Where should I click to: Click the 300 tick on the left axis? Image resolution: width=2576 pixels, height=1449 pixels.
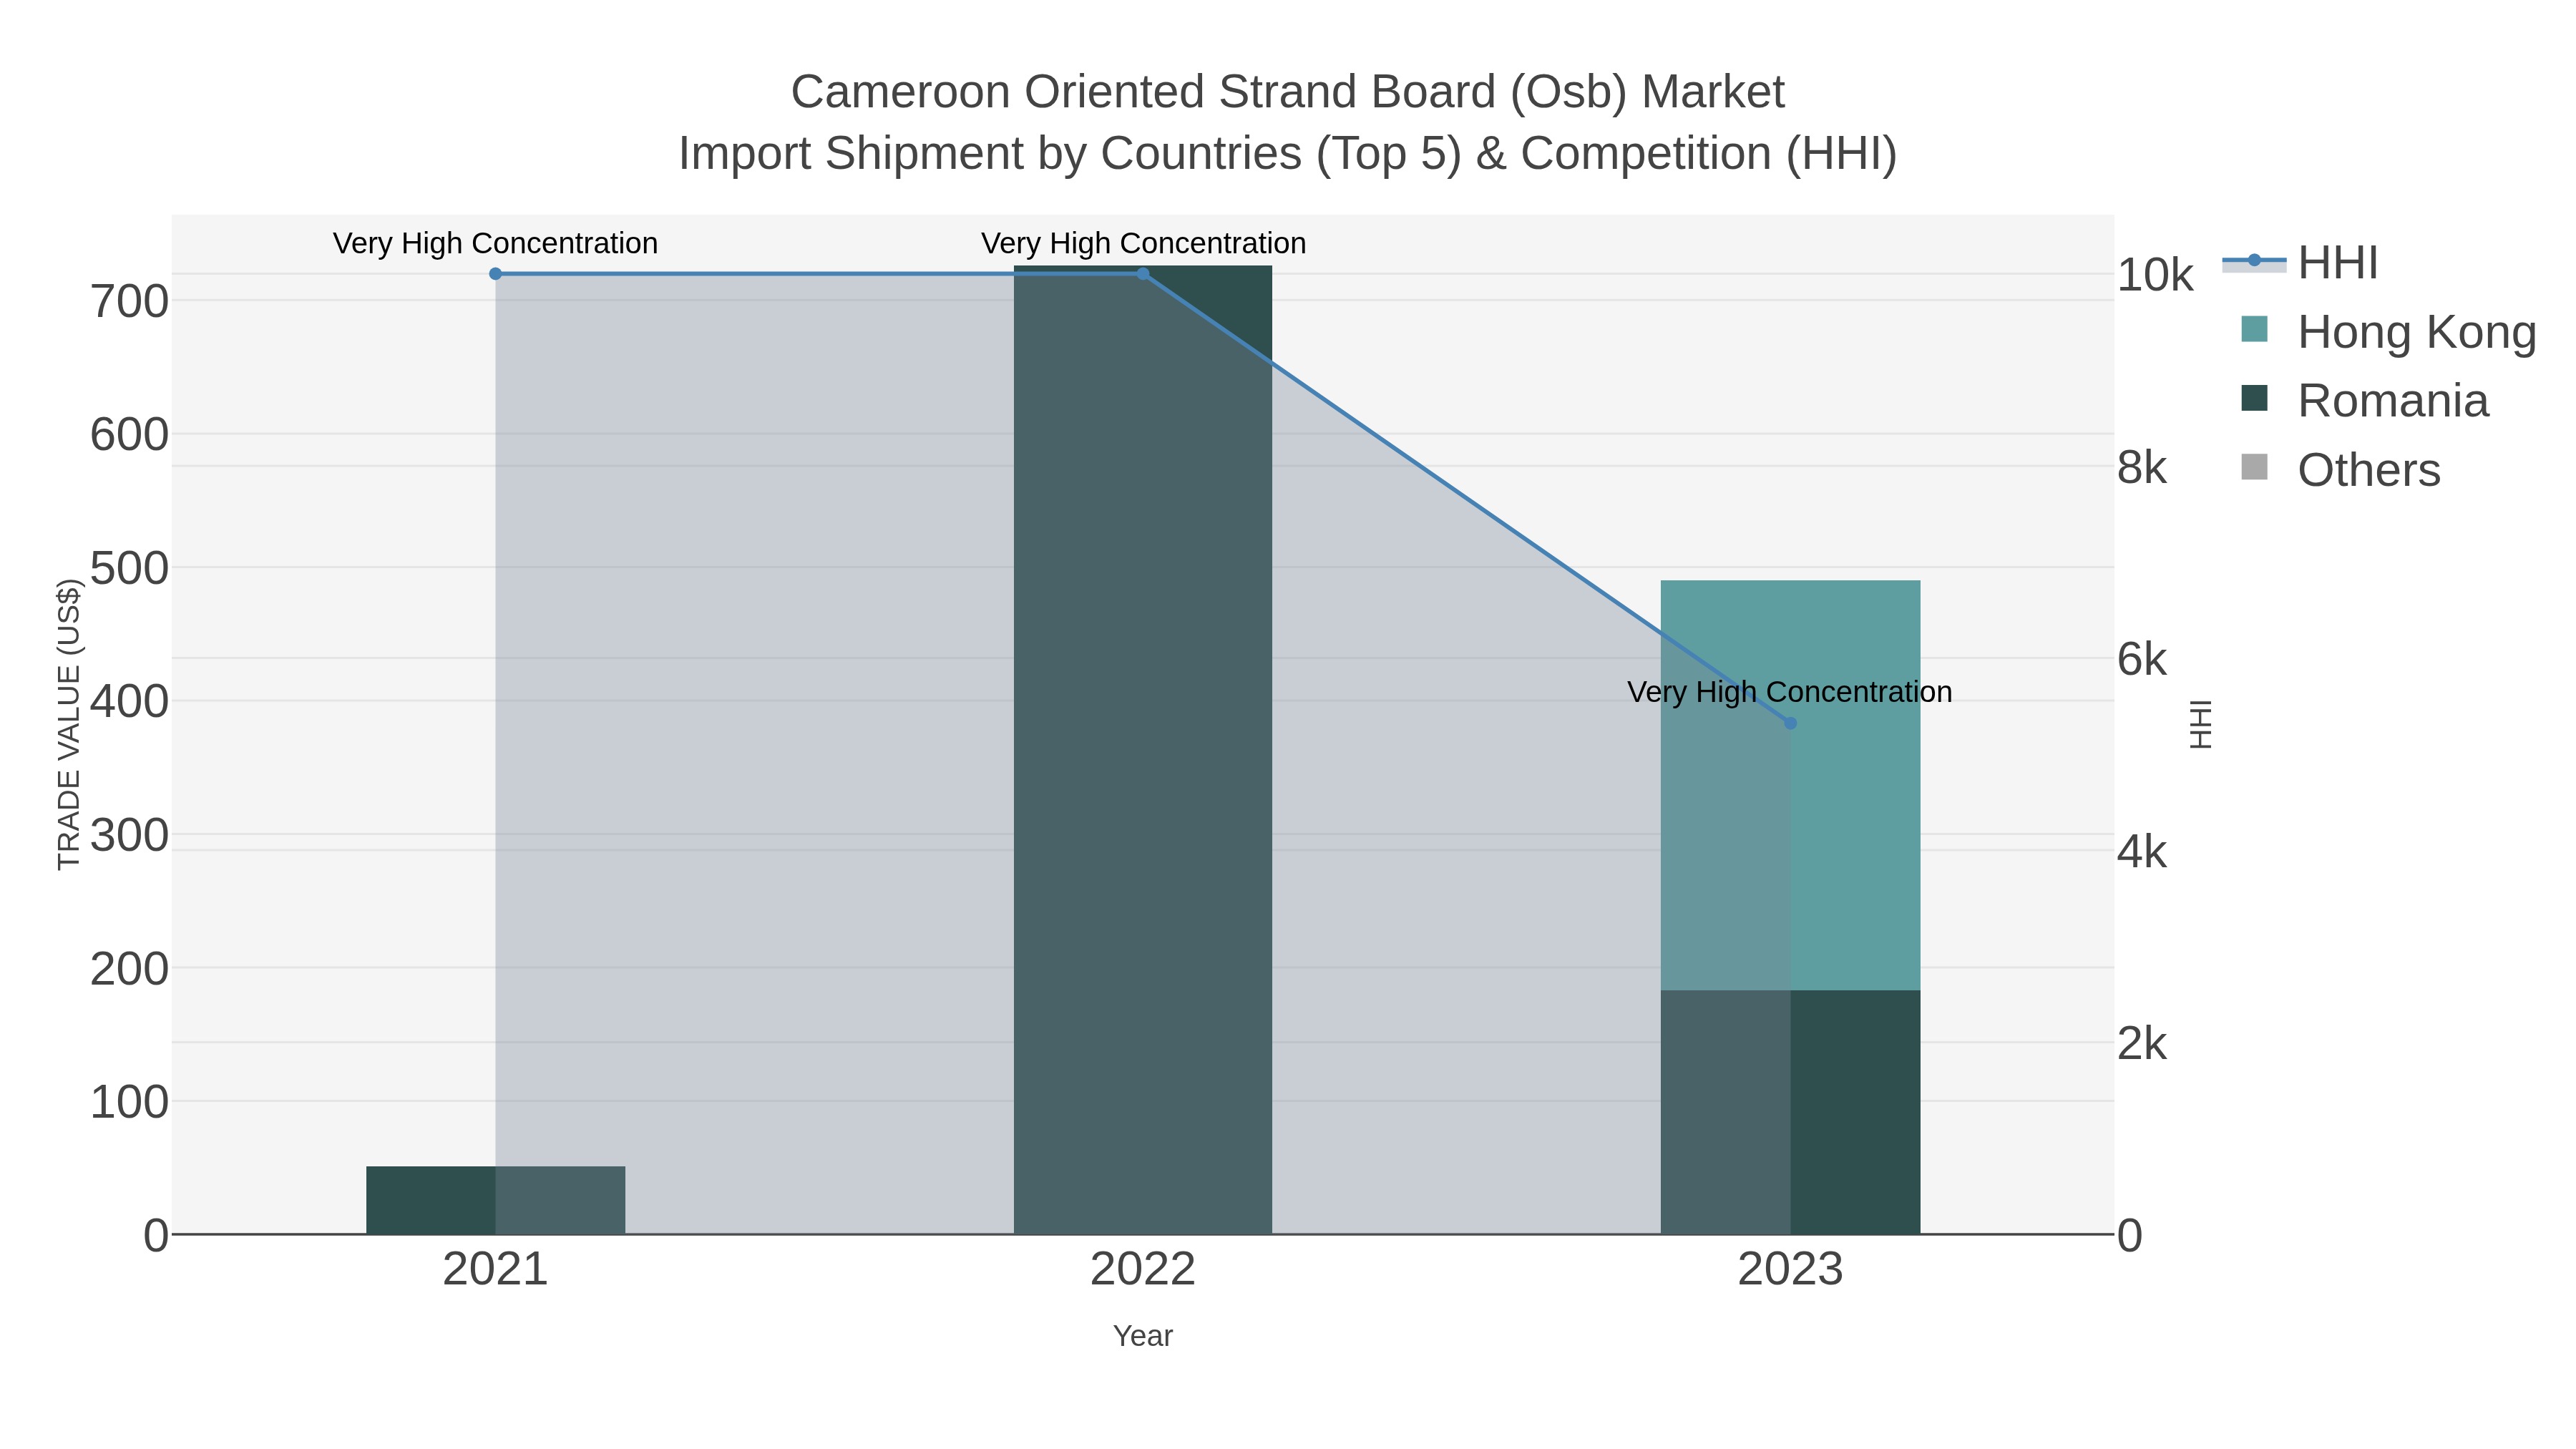pyautogui.click(x=129, y=835)
